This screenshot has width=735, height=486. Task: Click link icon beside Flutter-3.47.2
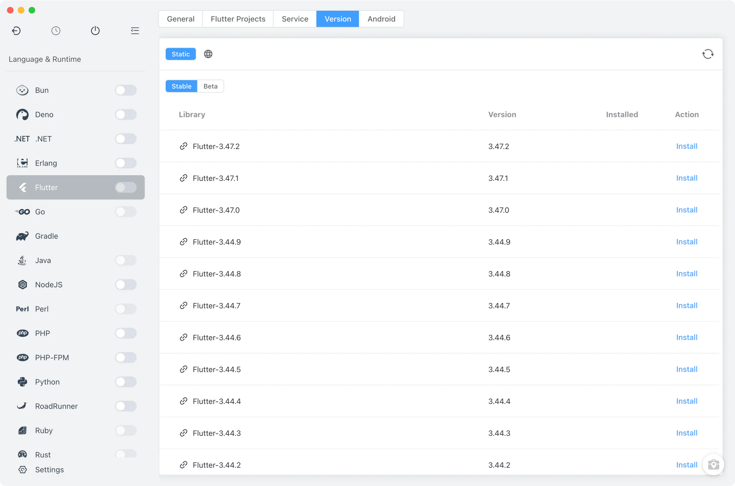tap(183, 146)
